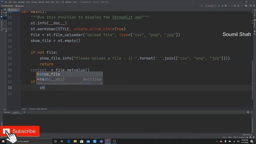Open the Edit menu
The image size is (256, 144).
coord(10,2)
